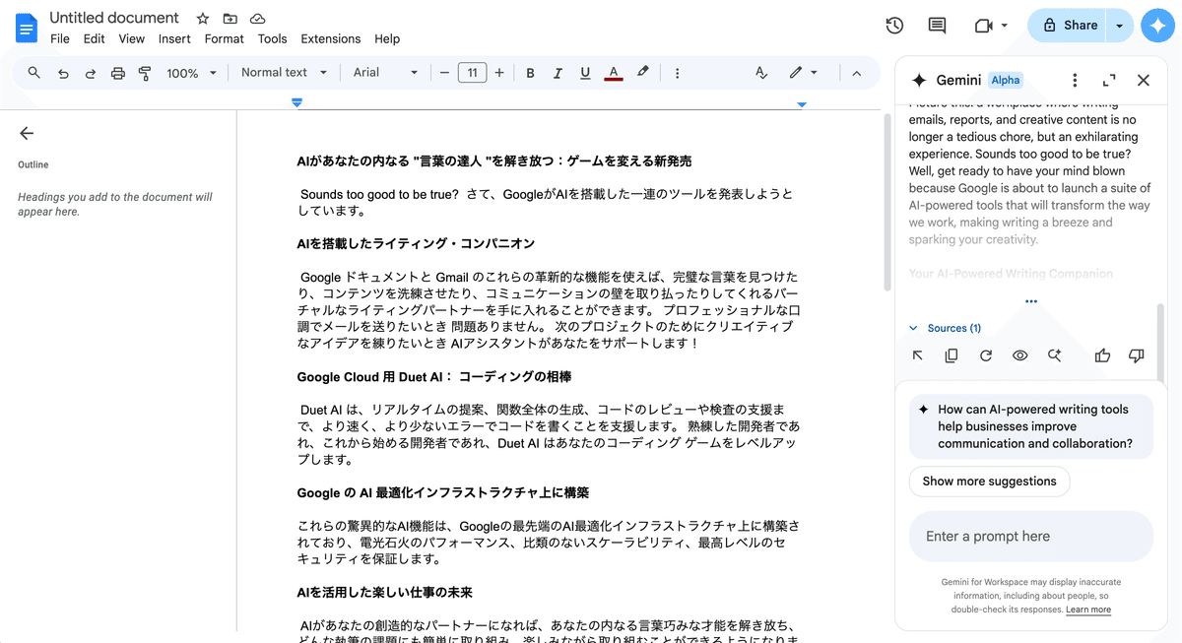Toggle spelling and grammar check icon
The height and width of the screenshot is (643, 1182).
[760, 73]
